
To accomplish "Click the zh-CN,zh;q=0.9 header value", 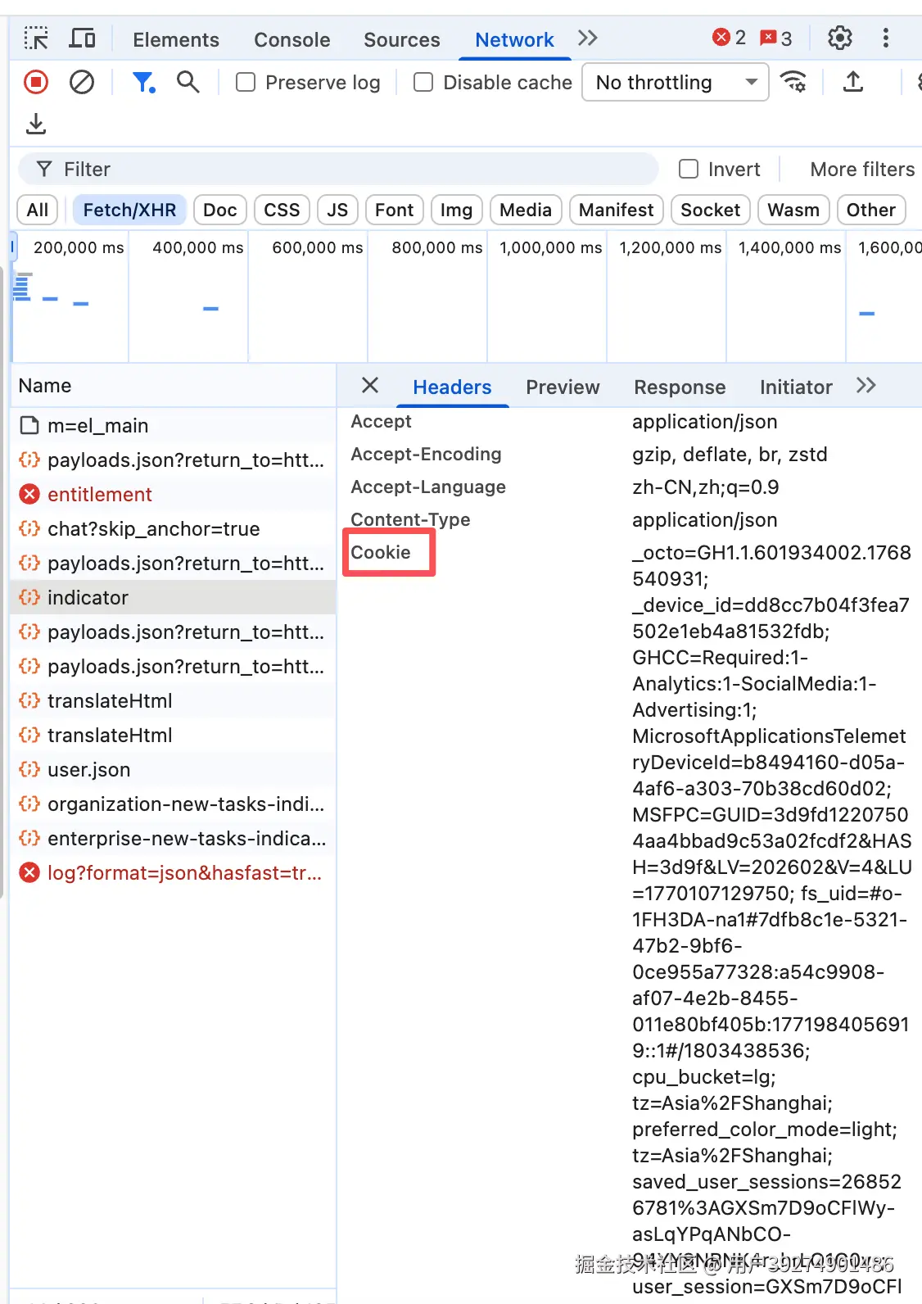I will tap(706, 487).
